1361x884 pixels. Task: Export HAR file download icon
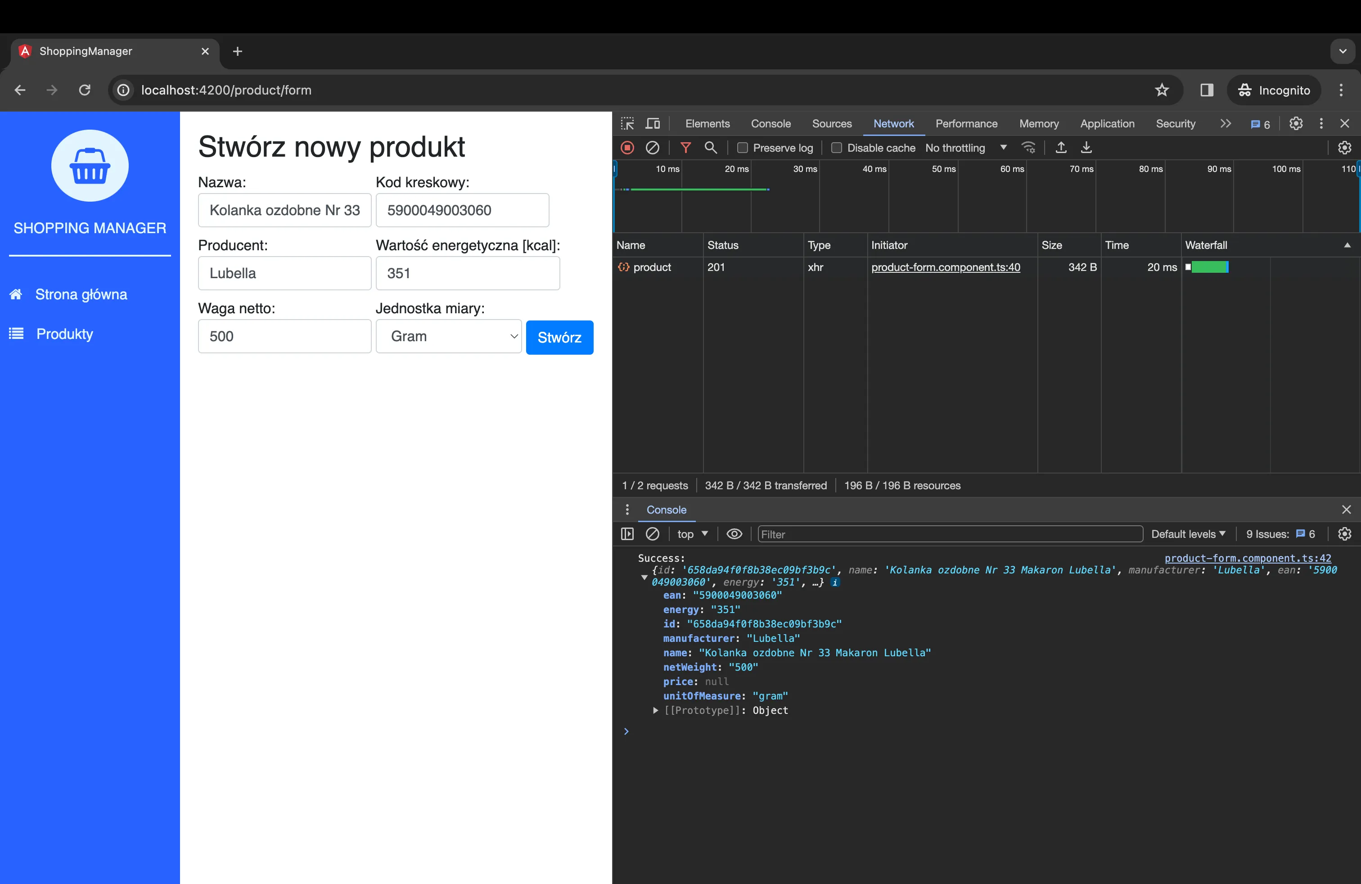click(1086, 148)
